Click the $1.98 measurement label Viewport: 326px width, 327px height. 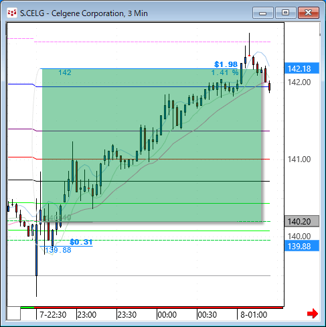coord(226,64)
